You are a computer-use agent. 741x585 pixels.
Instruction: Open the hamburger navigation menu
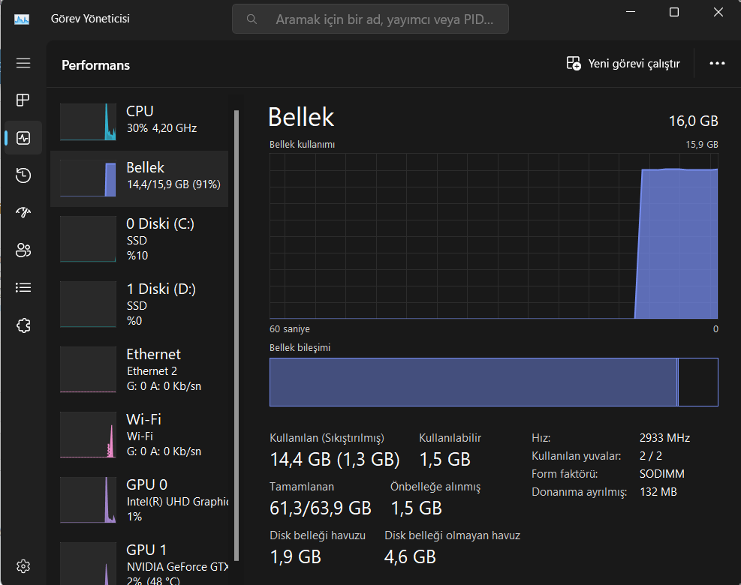pyautogui.click(x=23, y=63)
